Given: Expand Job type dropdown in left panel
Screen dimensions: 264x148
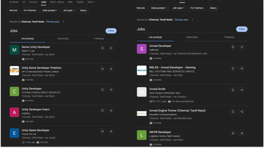Looking at the screenshot, I should [69, 11].
